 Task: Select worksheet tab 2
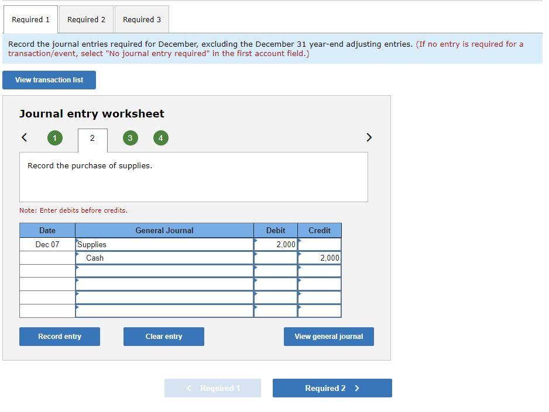tap(92, 140)
